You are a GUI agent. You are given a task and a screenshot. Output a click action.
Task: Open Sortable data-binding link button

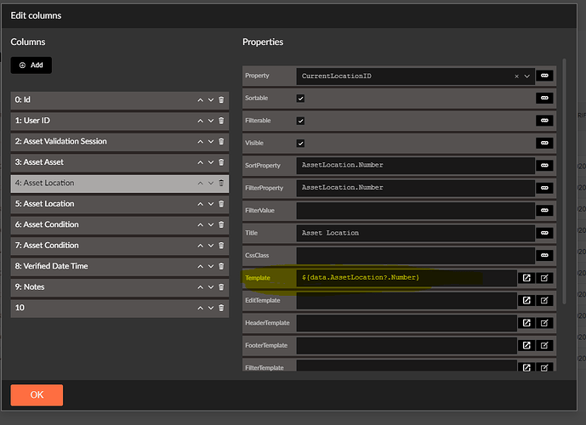[x=544, y=99]
